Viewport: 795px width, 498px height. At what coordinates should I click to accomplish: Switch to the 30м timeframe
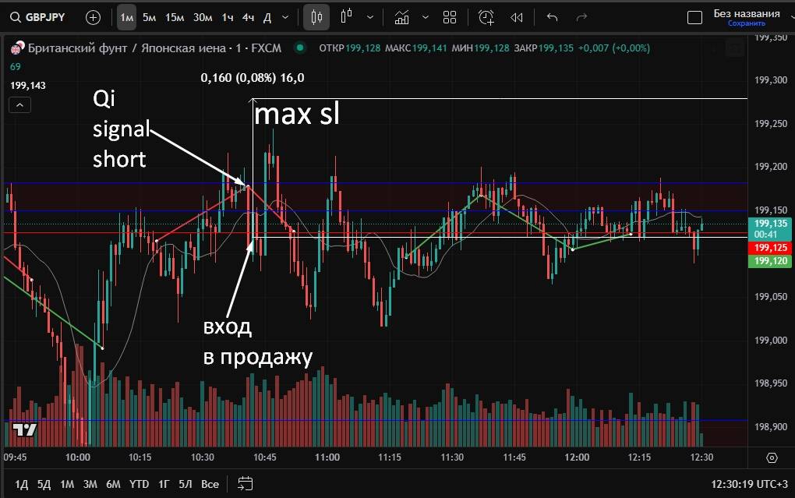[x=203, y=18]
